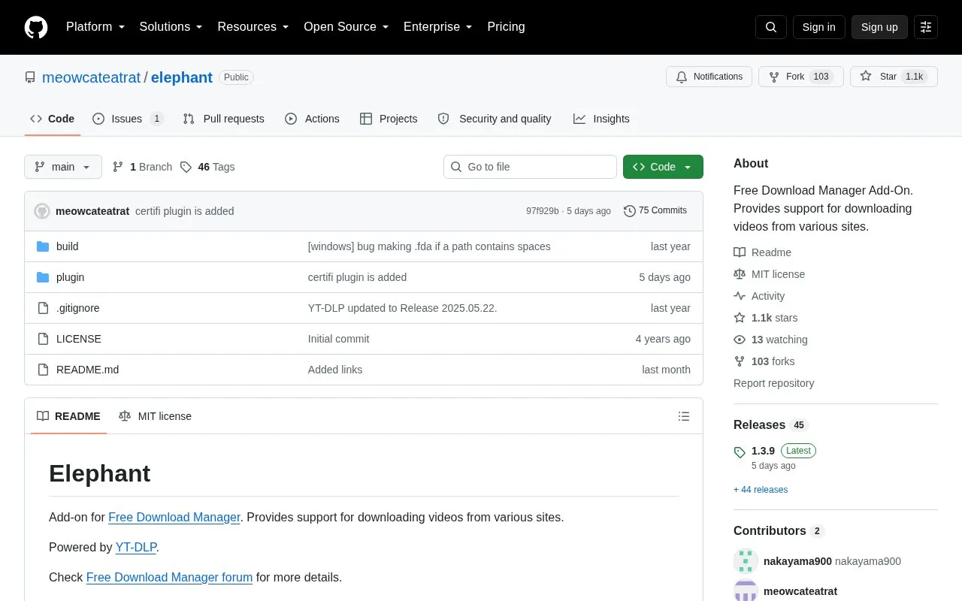Open the LICENSE file
Image resolution: width=962 pixels, height=601 pixels.
click(79, 339)
